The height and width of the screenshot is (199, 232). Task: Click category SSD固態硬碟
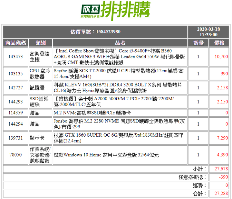coord(39,102)
